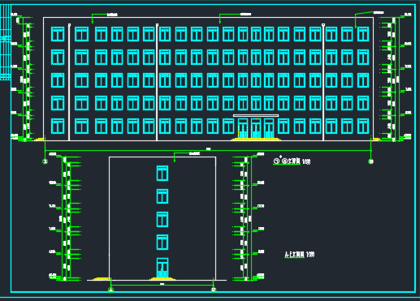Select the top-right window of the front elevation
420x301 pixels.
pos(363,34)
